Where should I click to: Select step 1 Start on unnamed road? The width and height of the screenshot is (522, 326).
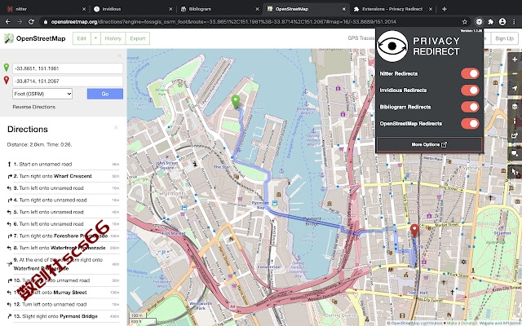(64, 164)
